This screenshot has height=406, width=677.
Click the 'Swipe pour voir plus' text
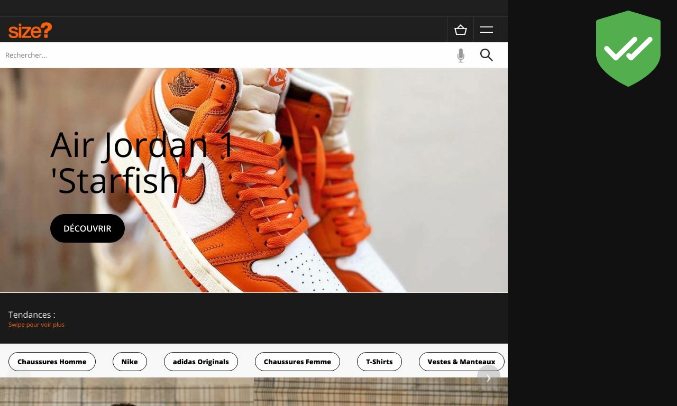click(x=36, y=325)
